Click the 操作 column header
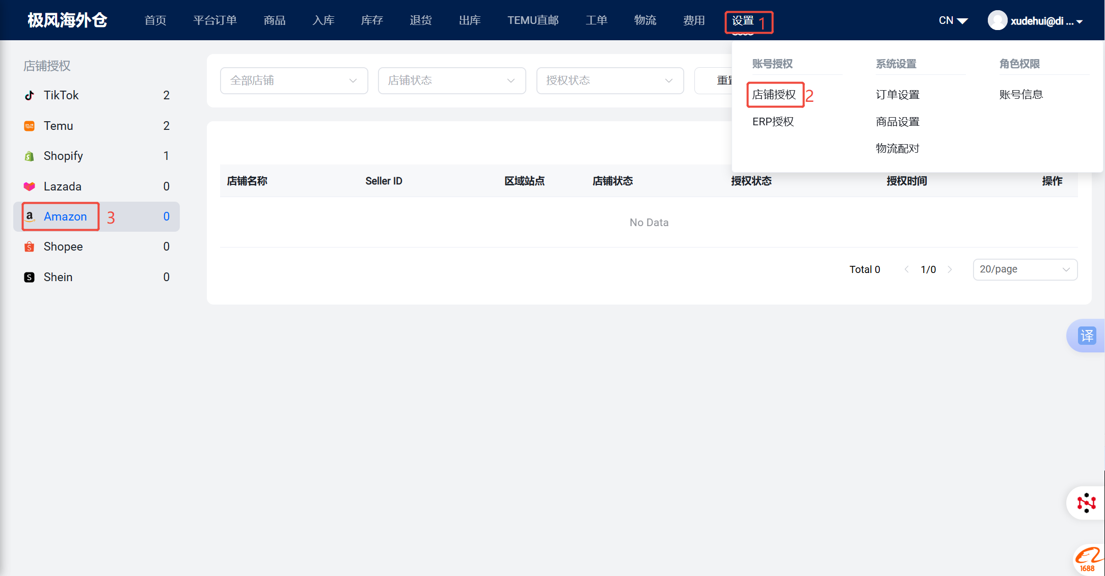 tap(1052, 181)
